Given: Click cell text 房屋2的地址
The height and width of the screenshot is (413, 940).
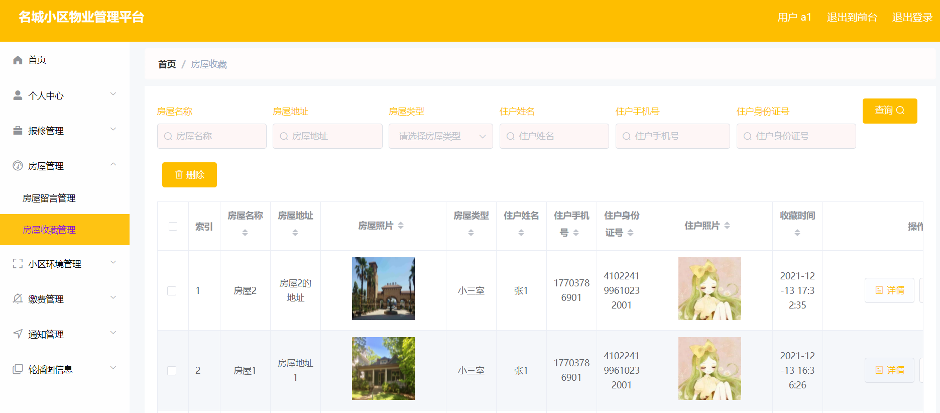Looking at the screenshot, I should click(x=295, y=290).
